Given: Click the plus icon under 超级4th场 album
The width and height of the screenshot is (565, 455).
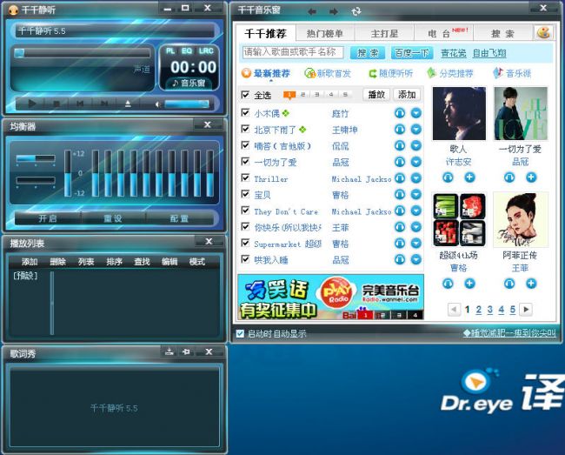Looking at the screenshot, I should point(469,284).
